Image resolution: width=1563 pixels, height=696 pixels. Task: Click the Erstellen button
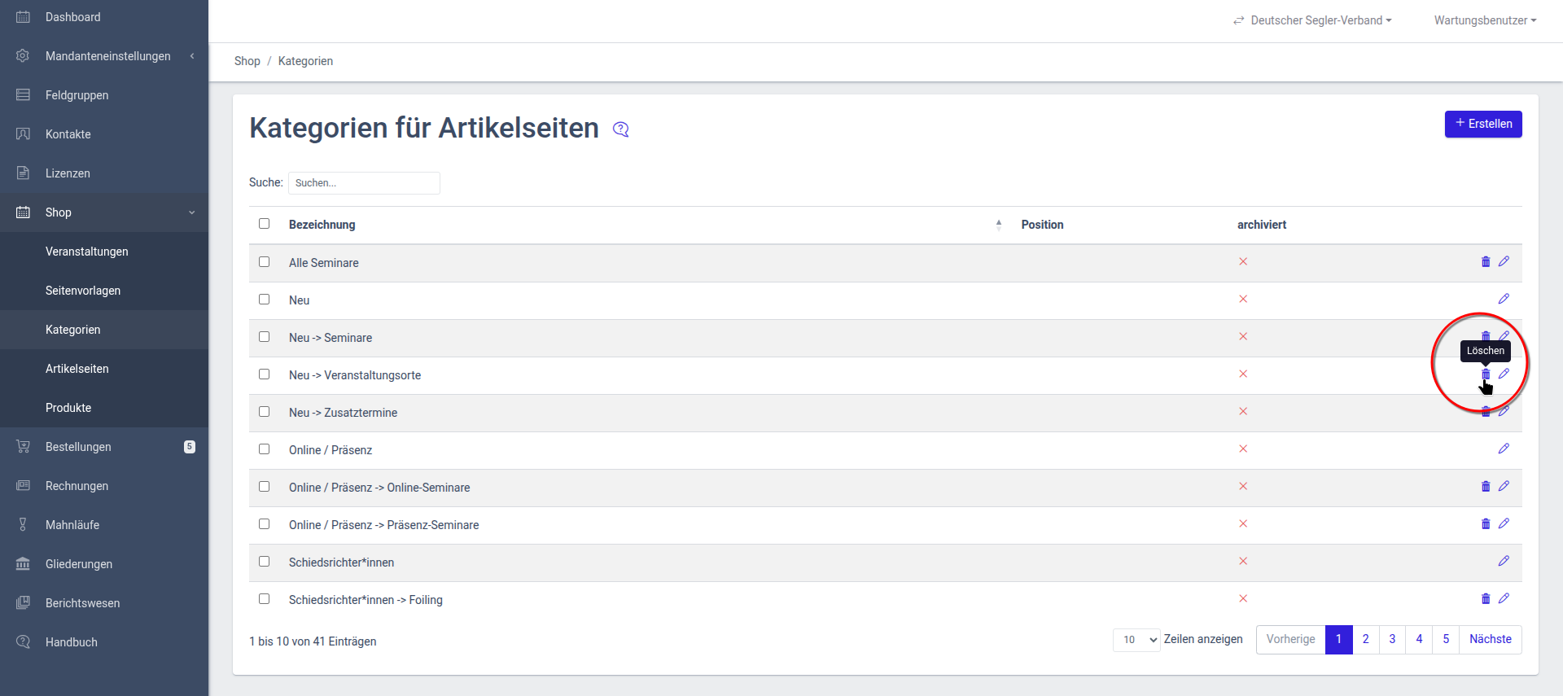tap(1483, 124)
